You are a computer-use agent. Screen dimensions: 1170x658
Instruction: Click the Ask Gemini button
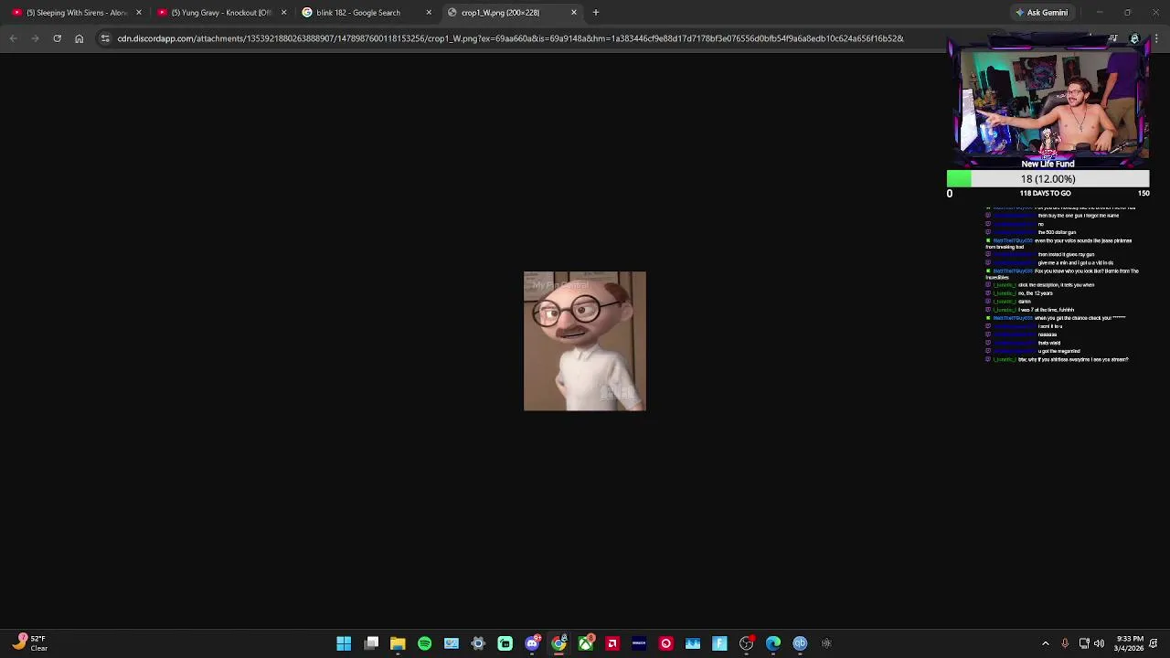tap(1041, 13)
